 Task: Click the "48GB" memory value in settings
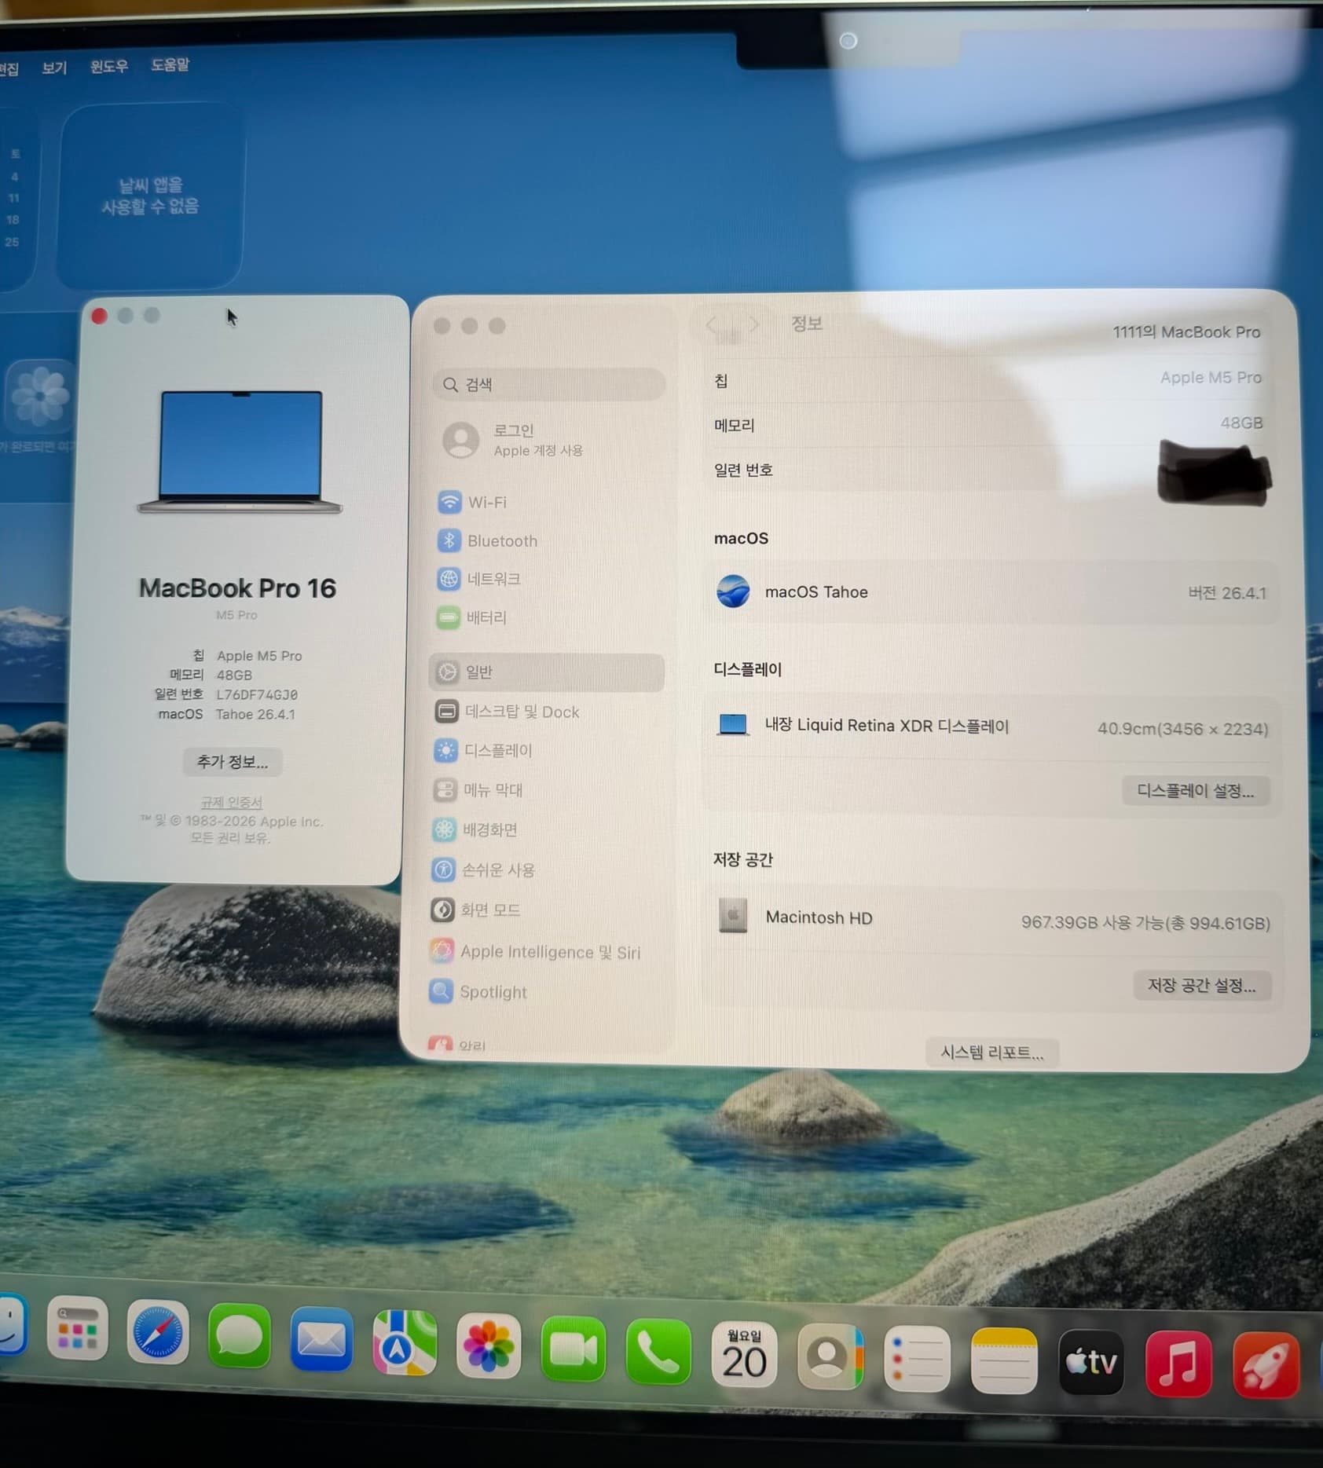pos(1241,423)
